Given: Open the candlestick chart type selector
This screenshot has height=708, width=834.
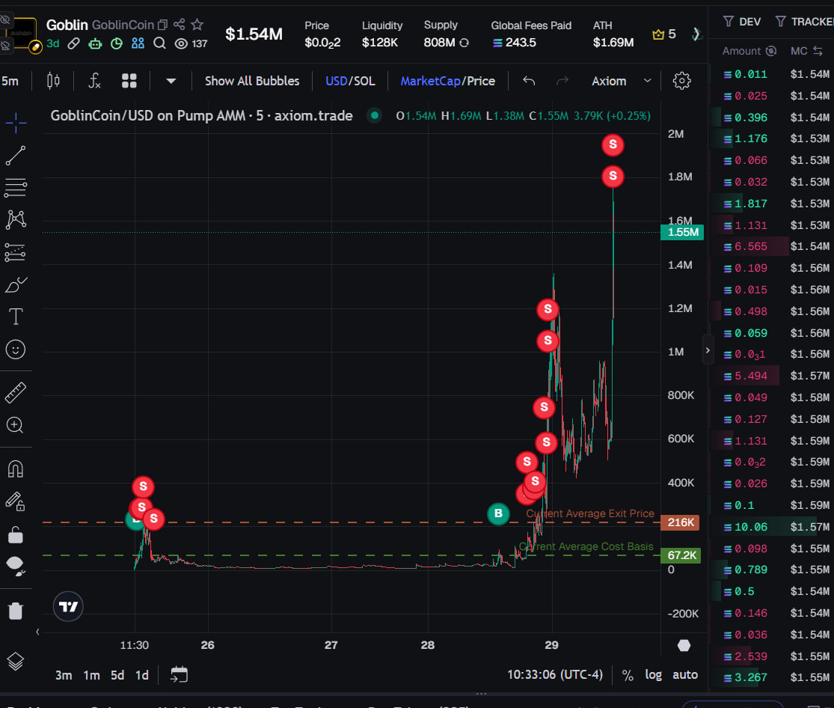Looking at the screenshot, I should tap(53, 81).
